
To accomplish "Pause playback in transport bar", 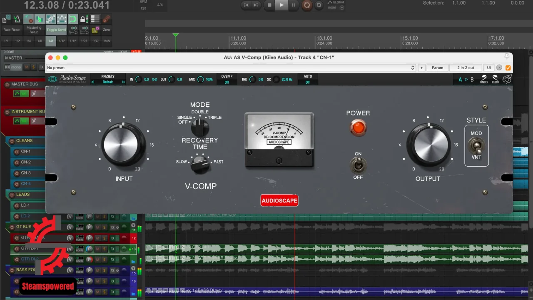I will point(294,5).
